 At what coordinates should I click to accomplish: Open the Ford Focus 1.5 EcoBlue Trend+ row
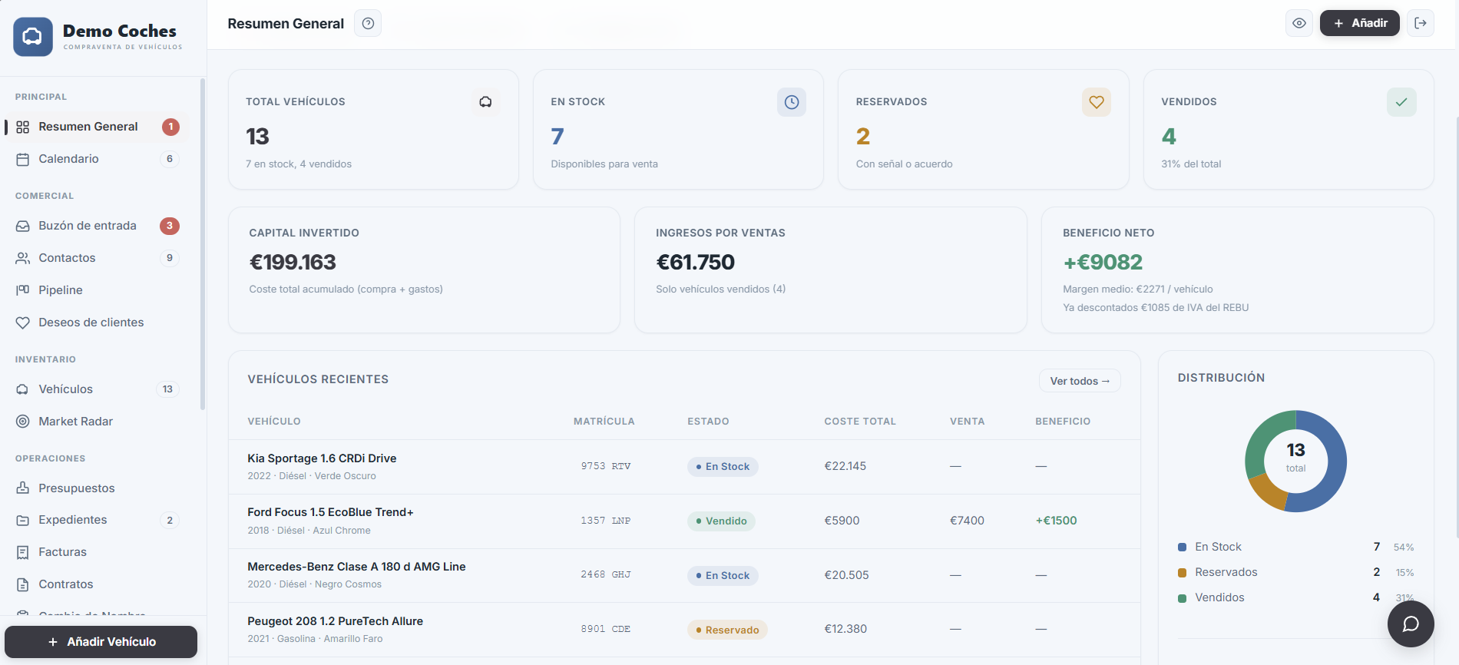coord(684,521)
